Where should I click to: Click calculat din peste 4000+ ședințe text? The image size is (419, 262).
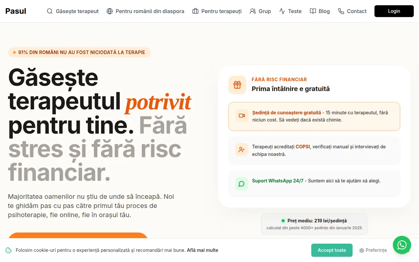tap(314, 228)
